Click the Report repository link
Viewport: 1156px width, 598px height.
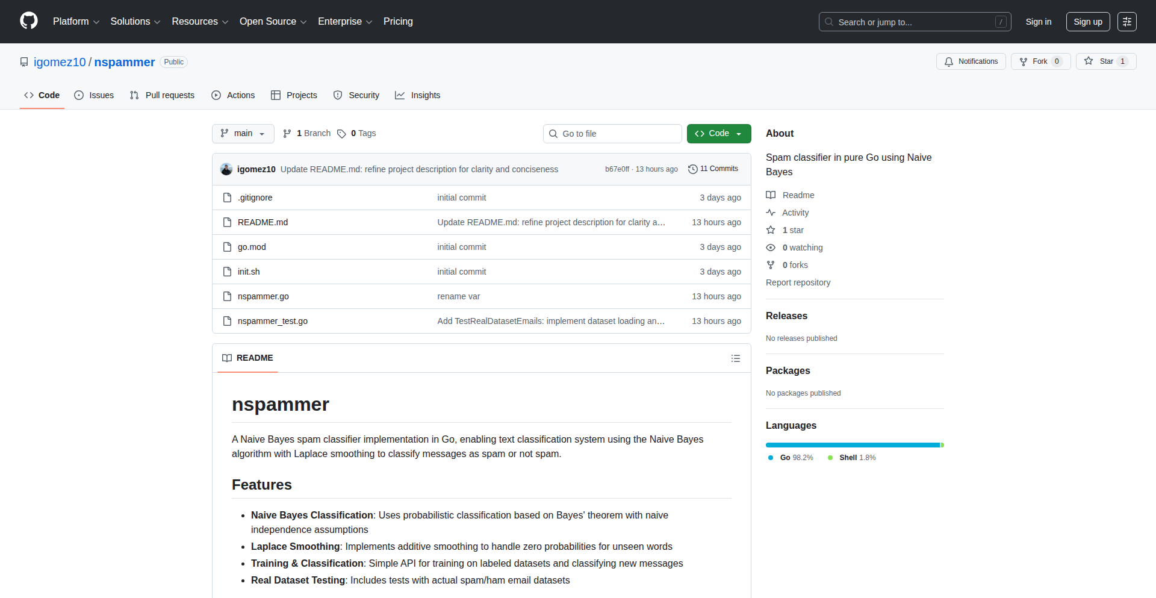pyautogui.click(x=798, y=282)
